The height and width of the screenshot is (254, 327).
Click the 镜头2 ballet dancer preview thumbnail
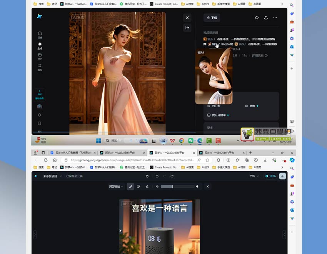point(214,79)
